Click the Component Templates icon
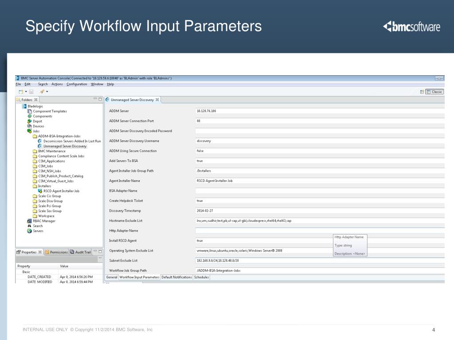The image size is (454, 340). click(x=30, y=111)
